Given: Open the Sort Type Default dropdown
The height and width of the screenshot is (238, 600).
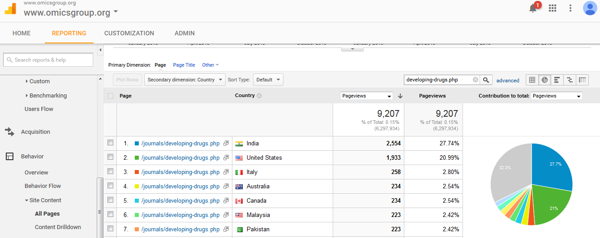Looking at the screenshot, I should click(x=268, y=80).
